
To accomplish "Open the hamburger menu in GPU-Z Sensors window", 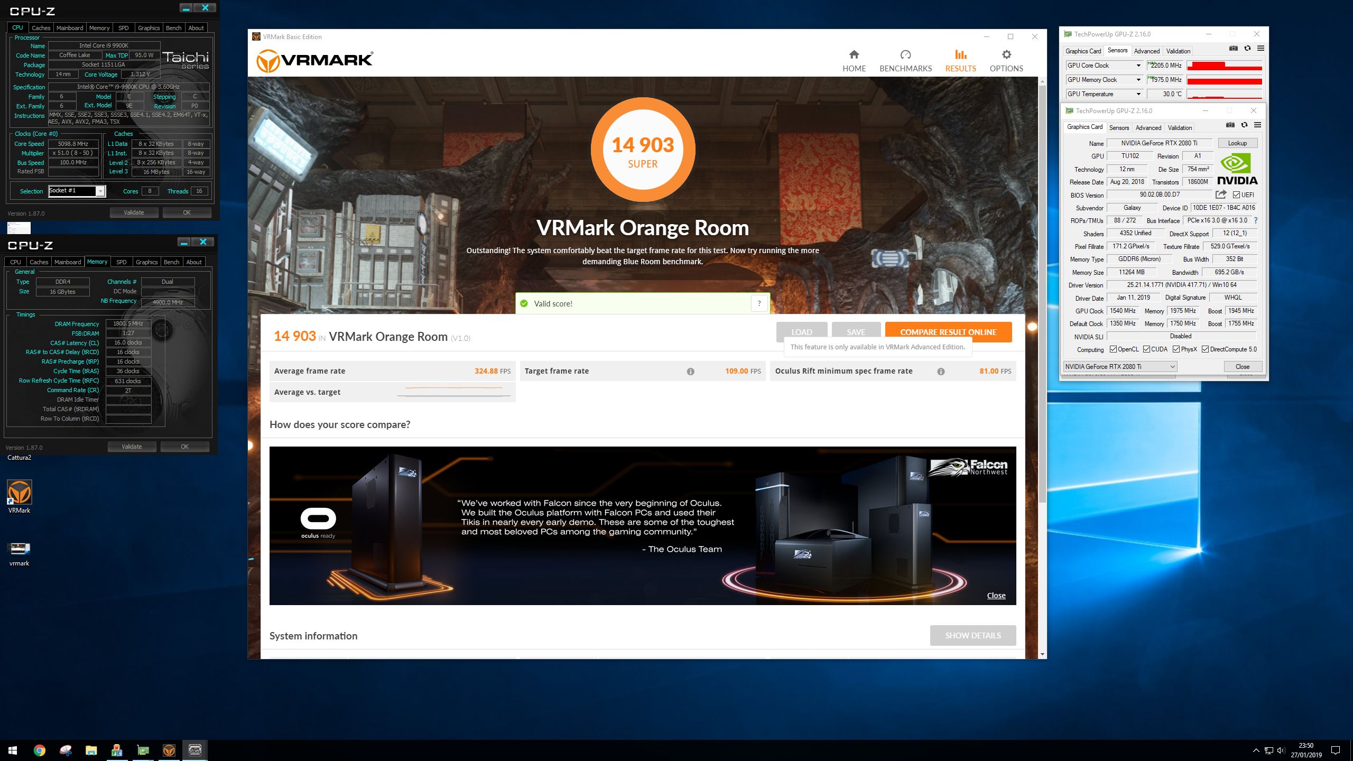I will (x=1261, y=49).
